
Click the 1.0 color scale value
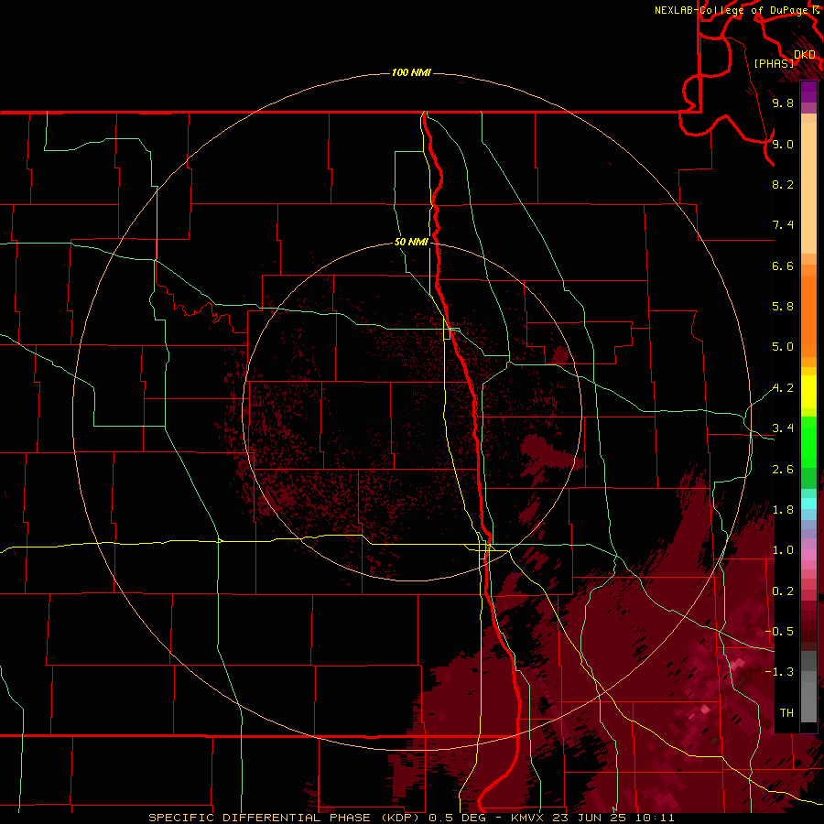coord(783,550)
